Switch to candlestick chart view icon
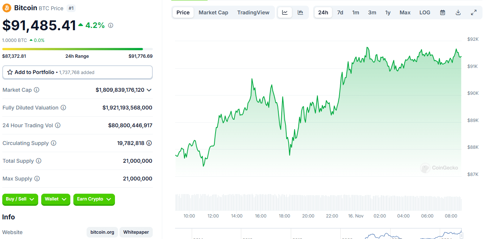 301,12
